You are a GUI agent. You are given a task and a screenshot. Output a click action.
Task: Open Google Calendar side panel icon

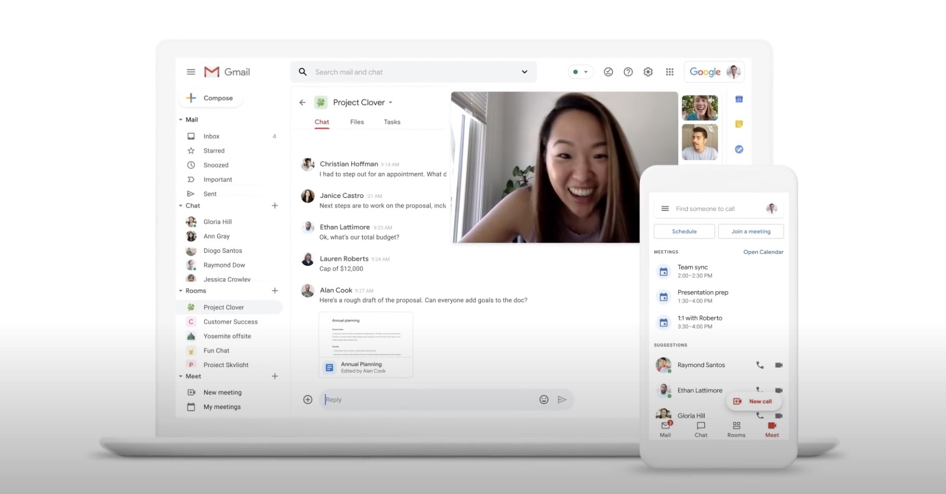[739, 99]
